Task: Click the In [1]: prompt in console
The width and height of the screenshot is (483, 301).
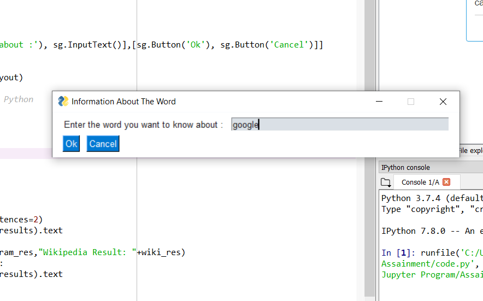Action: point(398,252)
